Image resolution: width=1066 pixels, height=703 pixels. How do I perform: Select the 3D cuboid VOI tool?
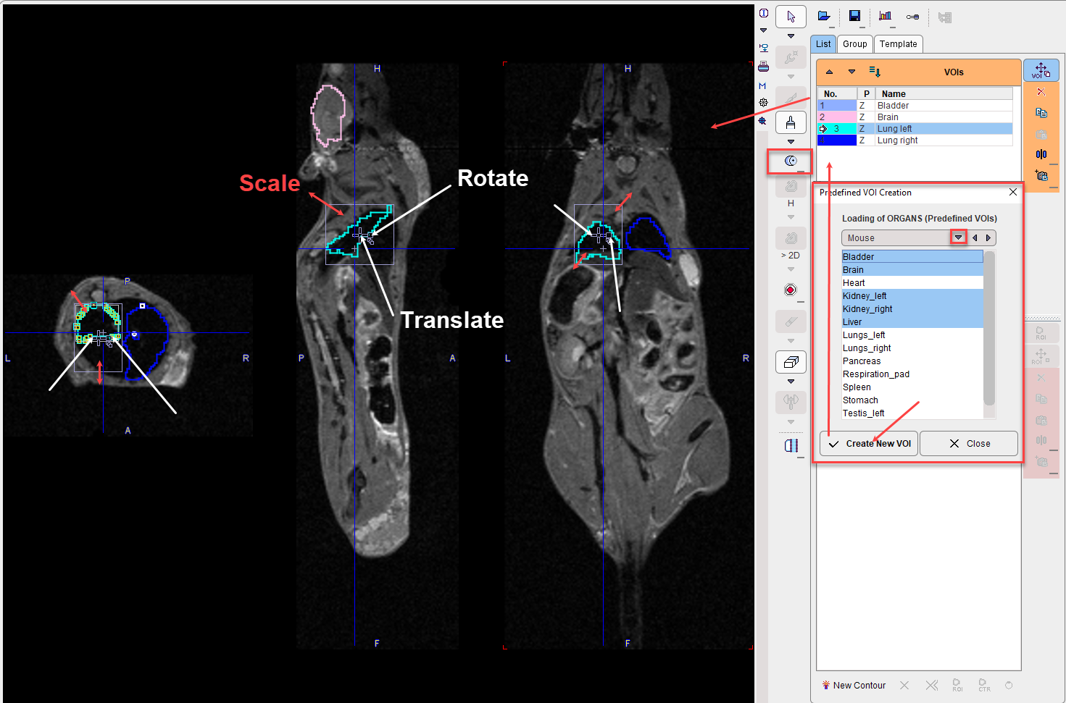(x=791, y=361)
